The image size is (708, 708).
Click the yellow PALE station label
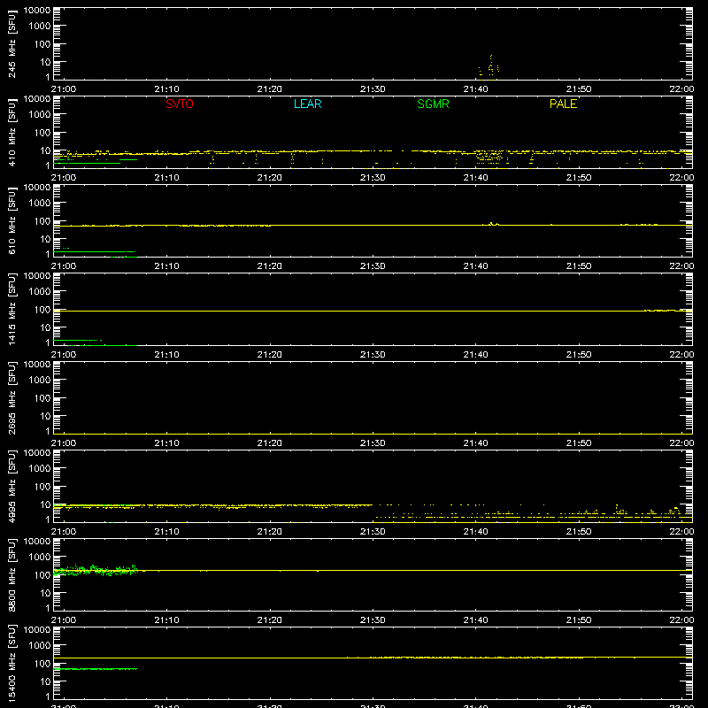pyautogui.click(x=563, y=104)
